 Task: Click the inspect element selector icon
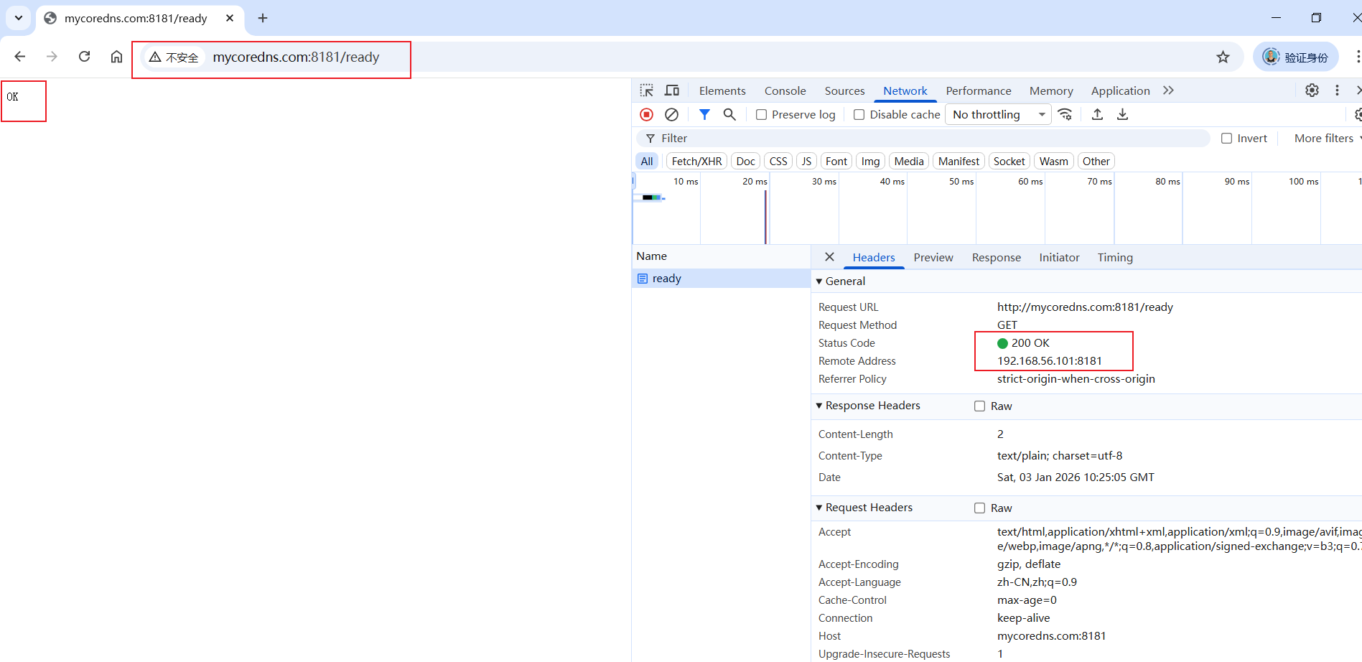click(x=646, y=90)
